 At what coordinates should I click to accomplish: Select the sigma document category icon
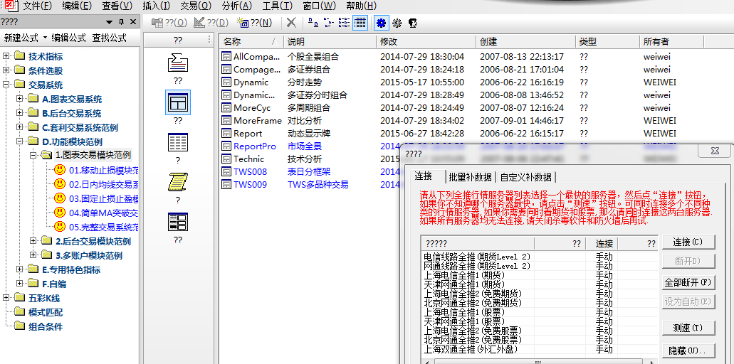[178, 63]
